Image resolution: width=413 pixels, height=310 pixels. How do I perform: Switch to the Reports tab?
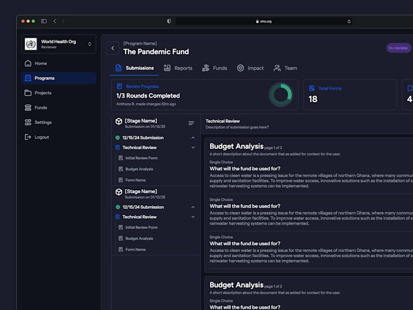(x=178, y=68)
